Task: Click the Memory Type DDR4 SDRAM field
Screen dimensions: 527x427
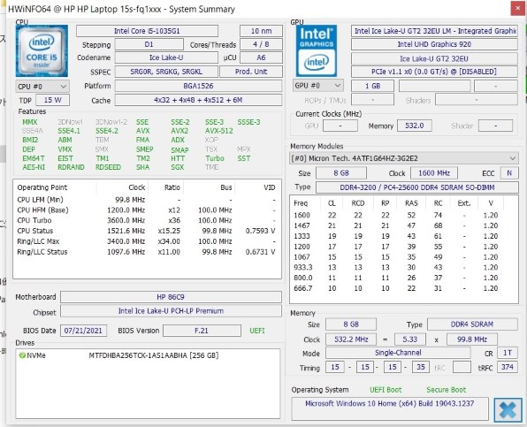Action: (x=472, y=324)
